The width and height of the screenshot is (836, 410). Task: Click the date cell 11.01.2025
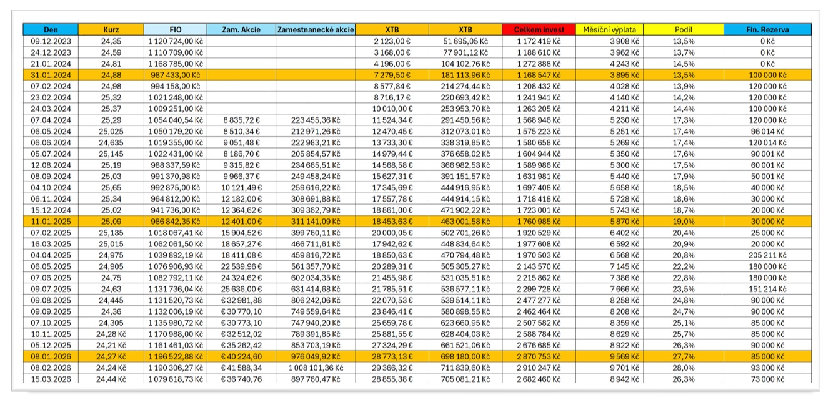(x=51, y=221)
